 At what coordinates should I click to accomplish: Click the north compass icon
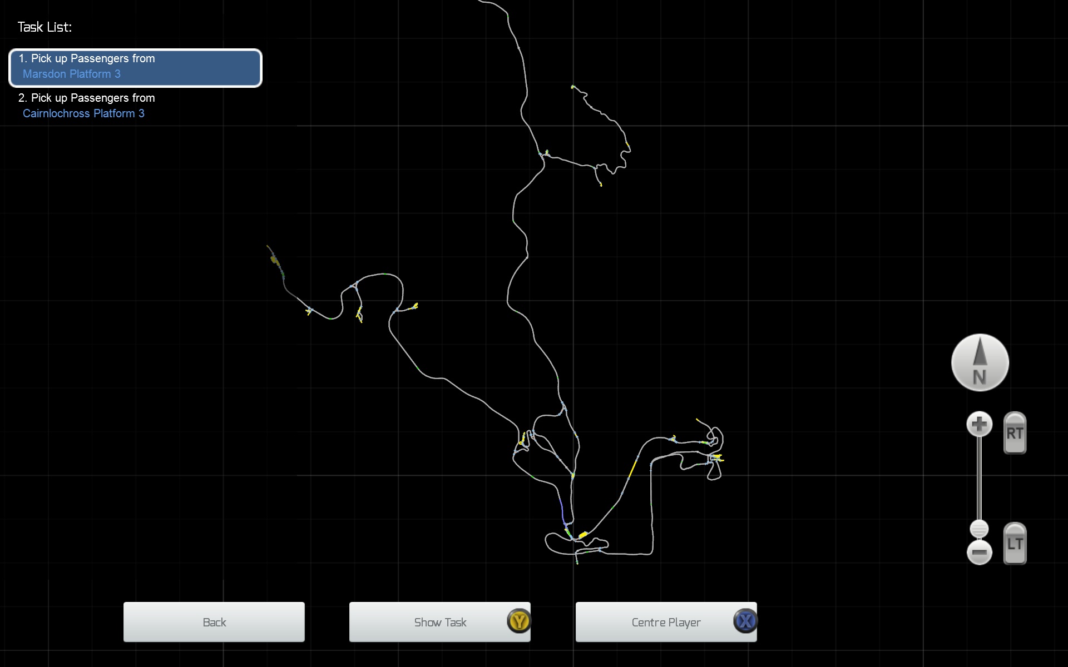(x=980, y=362)
